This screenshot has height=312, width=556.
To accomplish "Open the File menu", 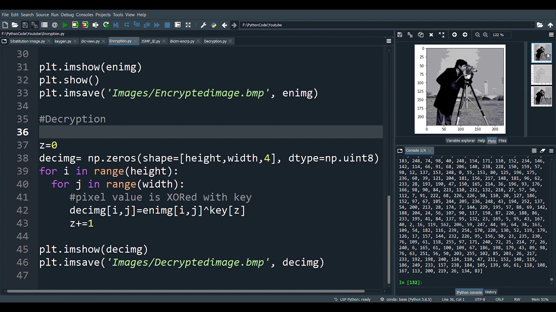I will click(x=5, y=15).
